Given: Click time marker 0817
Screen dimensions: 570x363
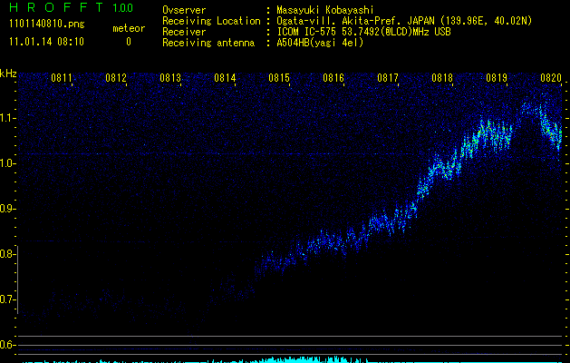Looking at the screenshot, I should 388,78.
